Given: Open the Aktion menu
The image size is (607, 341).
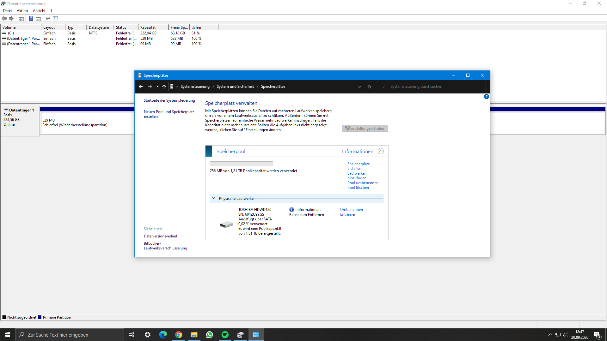Looking at the screenshot, I should click(x=22, y=10).
